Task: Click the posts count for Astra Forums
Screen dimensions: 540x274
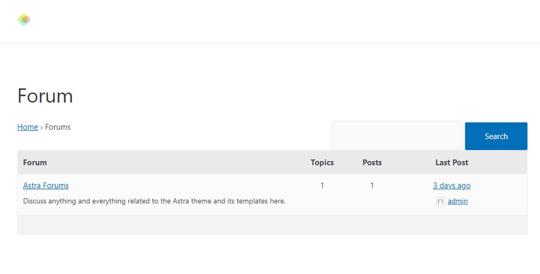Action: 372,185
